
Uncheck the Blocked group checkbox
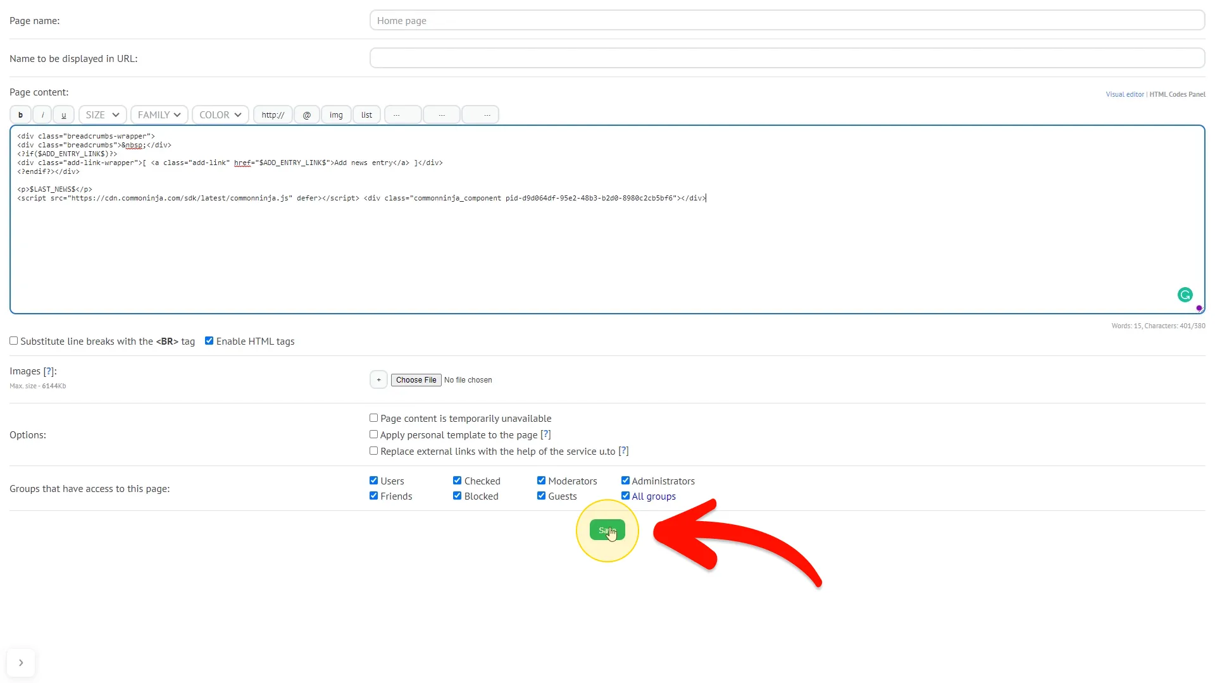point(457,496)
